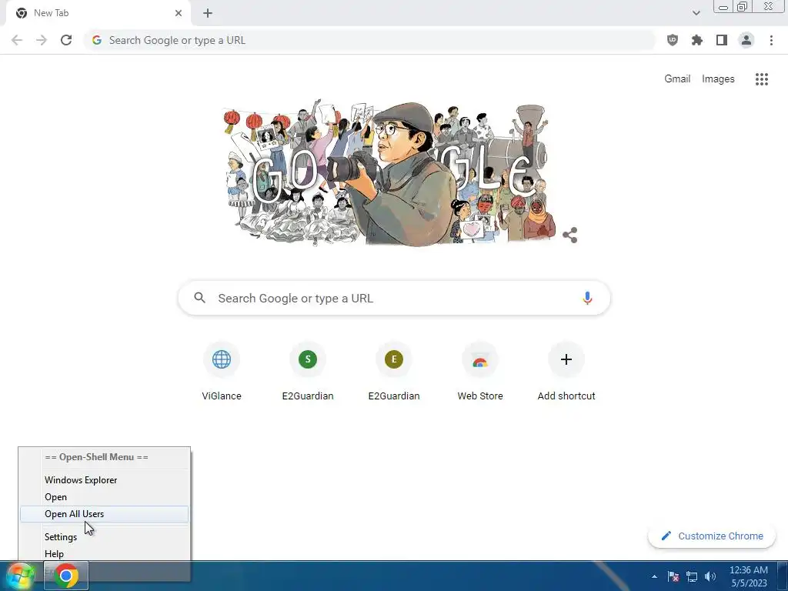Click the Google G icon in the address bar
The width and height of the screenshot is (788, 591).
pos(97,40)
